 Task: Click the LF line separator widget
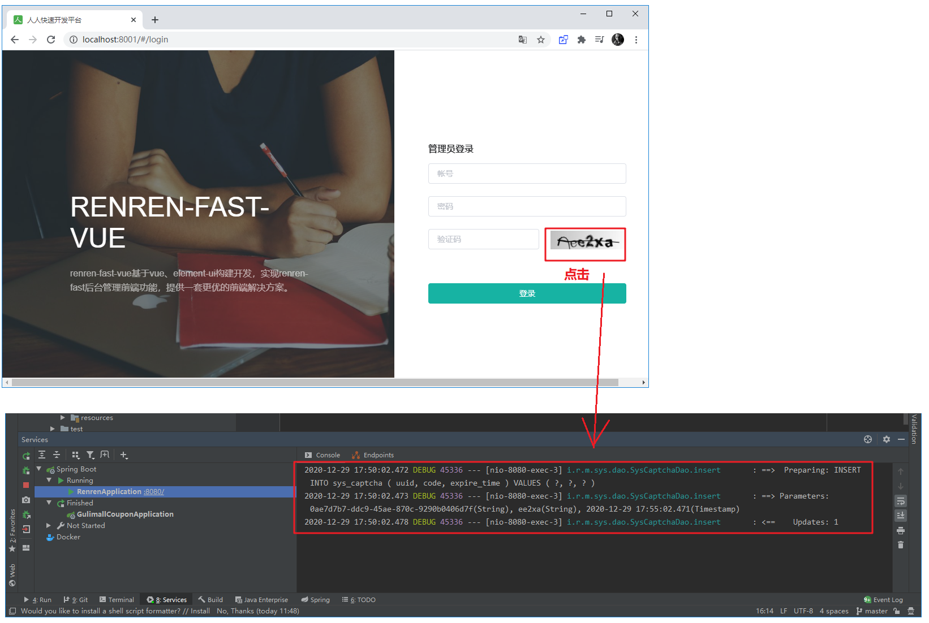point(784,611)
